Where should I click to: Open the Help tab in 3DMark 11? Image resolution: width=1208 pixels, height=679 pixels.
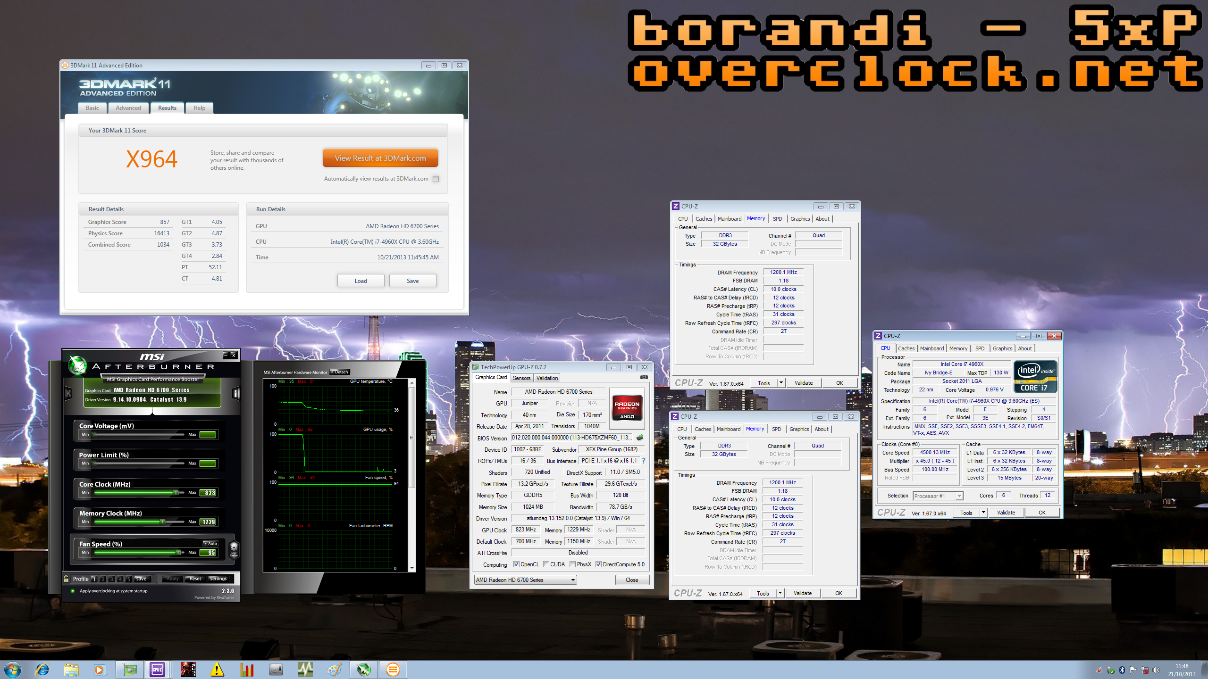199,108
